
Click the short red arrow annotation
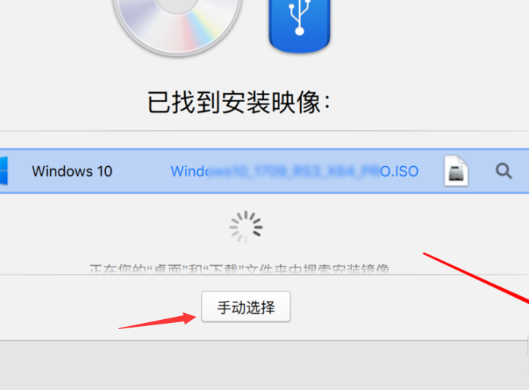(158, 321)
